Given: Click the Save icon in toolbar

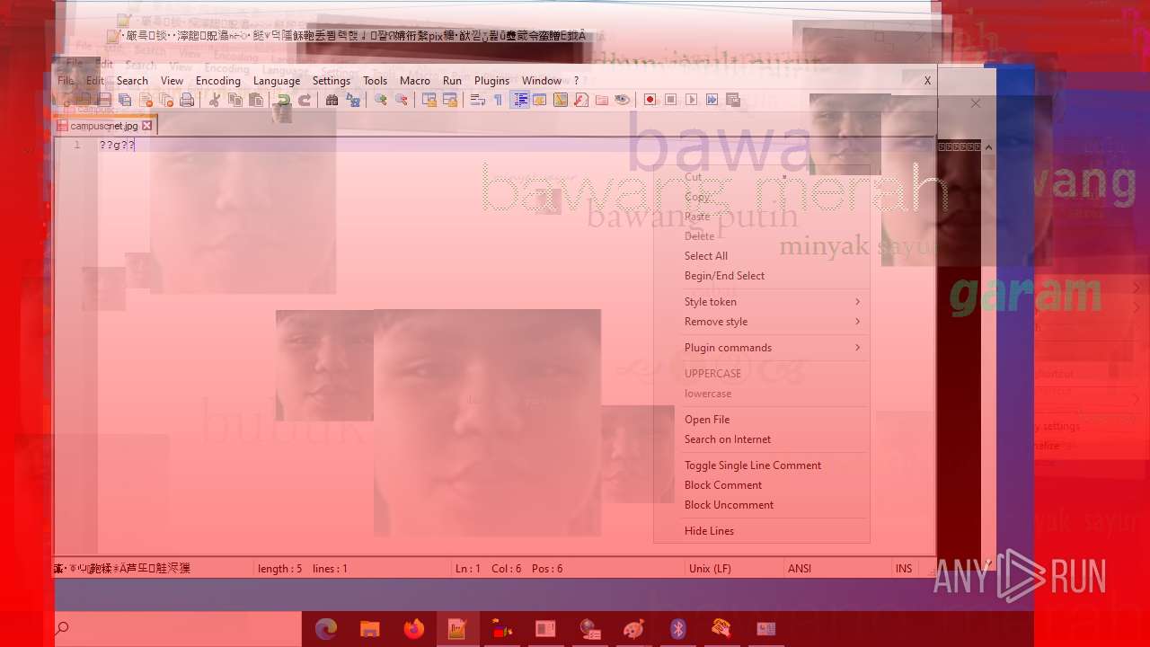Looking at the screenshot, I should pos(104,100).
